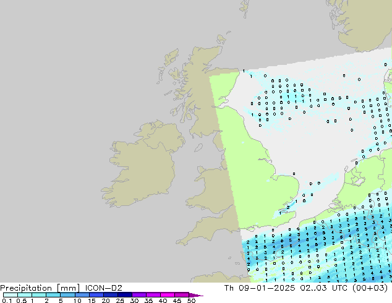Click the arrow tip beyond 50 on legend
The height and width of the screenshot is (303, 392).
coord(196,295)
